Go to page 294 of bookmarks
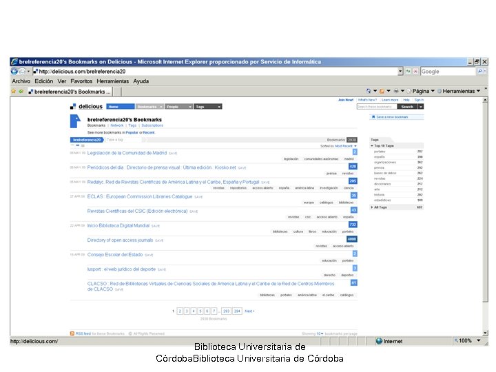The height and width of the screenshot is (372, 496). tap(237, 311)
